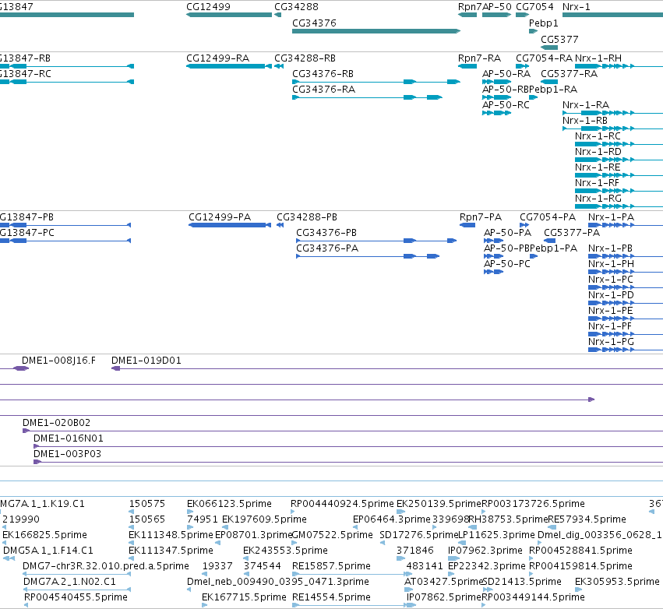The image size is (663, 609).
Task: Open the Nrx-1-RH transcript label
Action: (598, 58)
